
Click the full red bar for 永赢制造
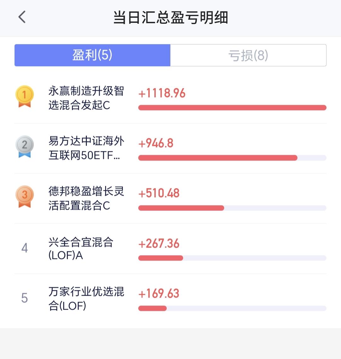click(232, 108)
